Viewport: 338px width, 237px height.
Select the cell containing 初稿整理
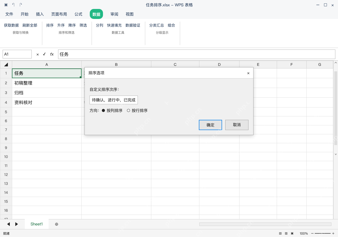pos(47,83)
